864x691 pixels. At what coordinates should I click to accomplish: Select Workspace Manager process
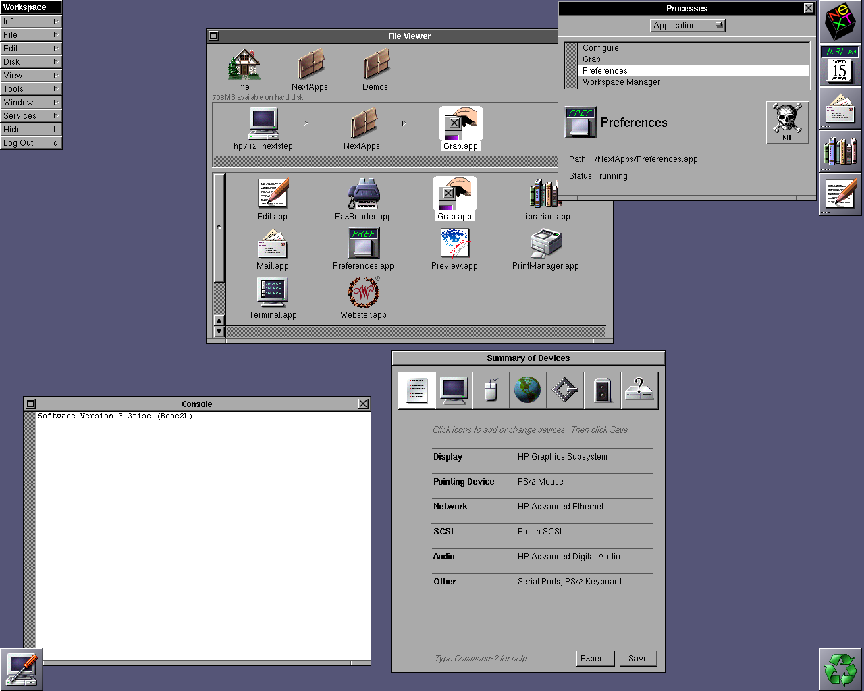694,82
